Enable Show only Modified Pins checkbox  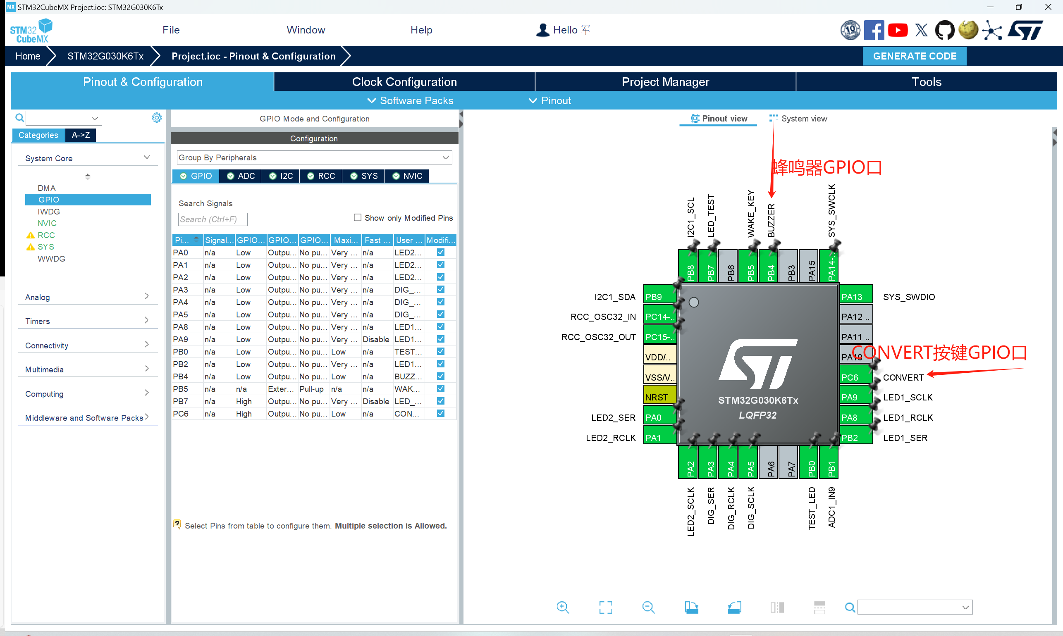pos(357,217)
